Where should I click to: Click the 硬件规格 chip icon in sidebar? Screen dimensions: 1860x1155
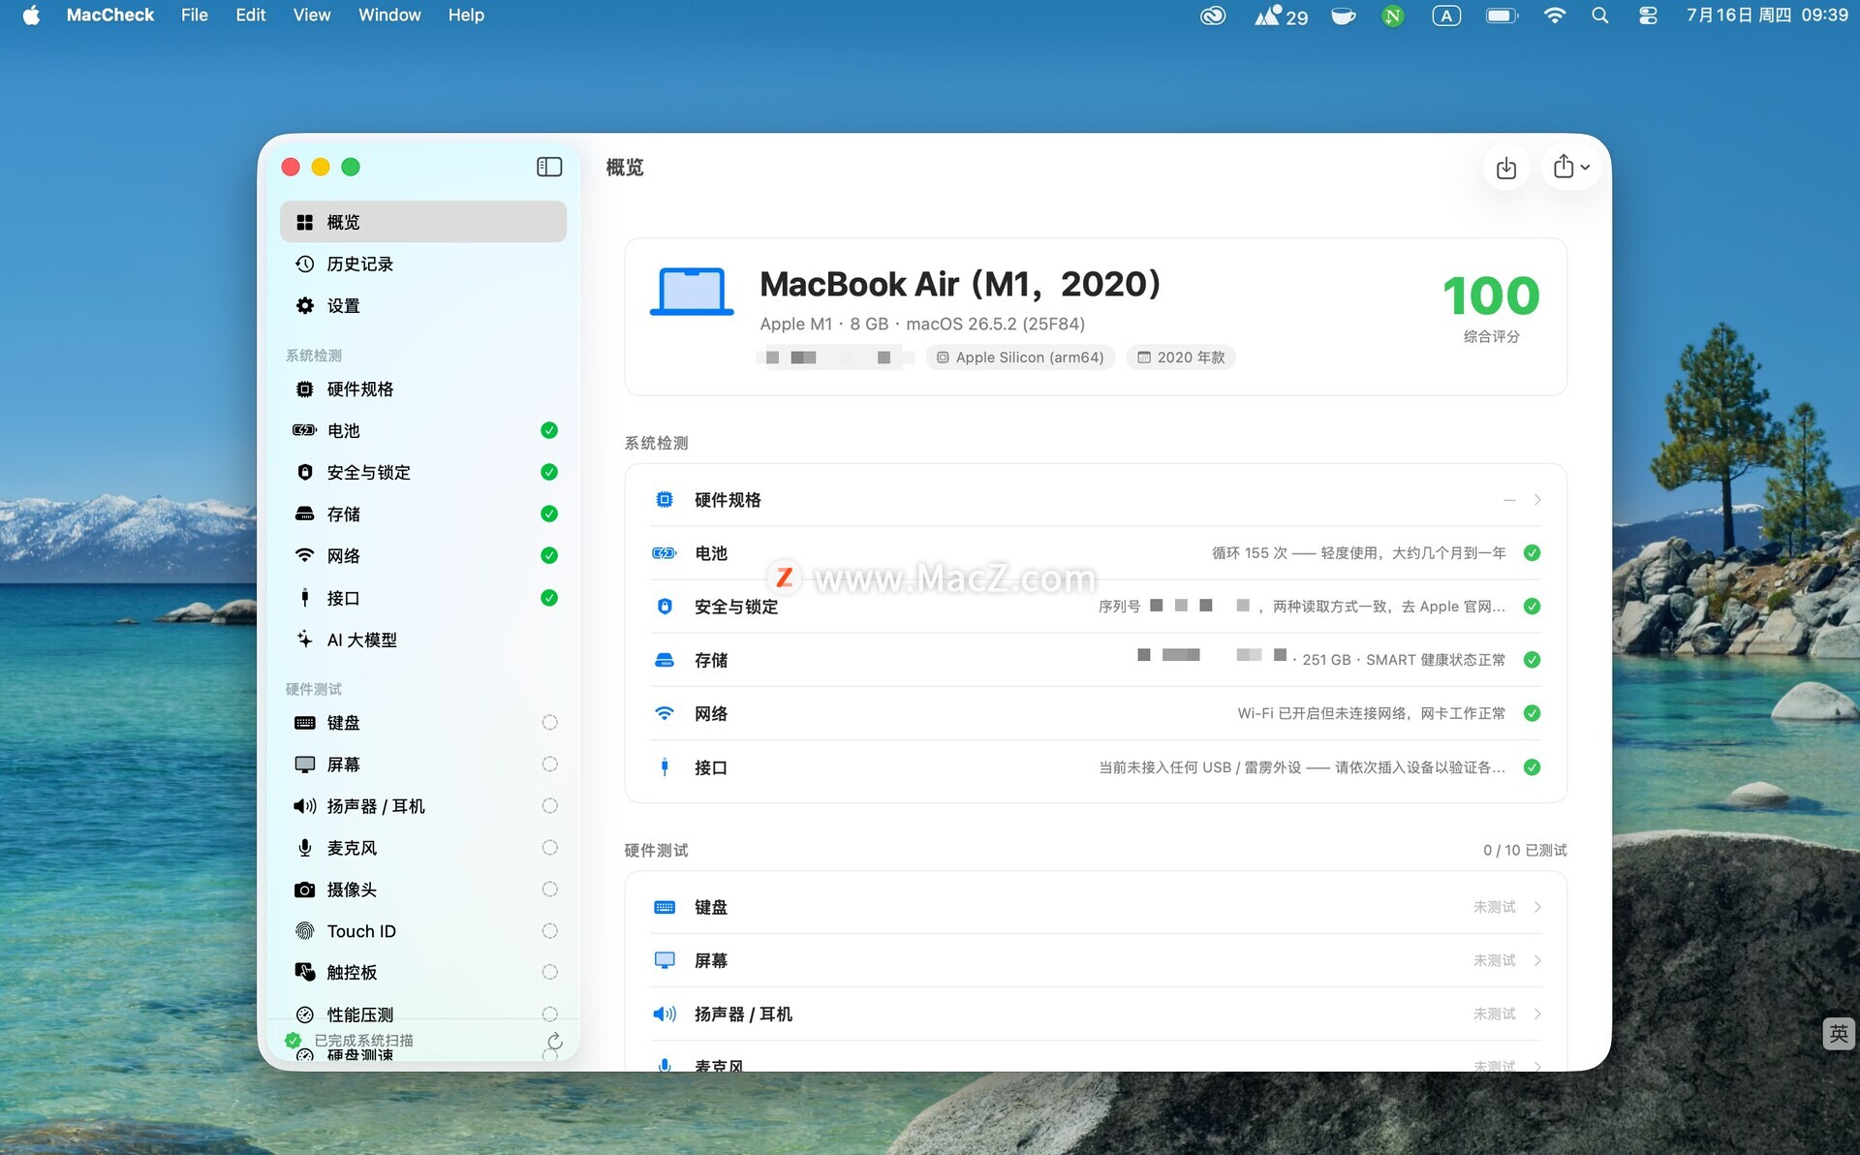tap(305, 389)
